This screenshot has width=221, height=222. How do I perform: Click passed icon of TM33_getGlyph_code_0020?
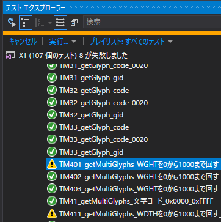tap(52, 139)
